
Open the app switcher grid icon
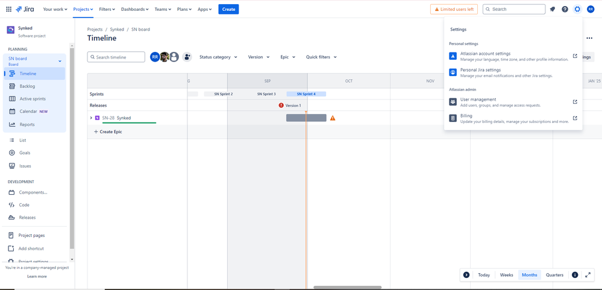(9, 9)
